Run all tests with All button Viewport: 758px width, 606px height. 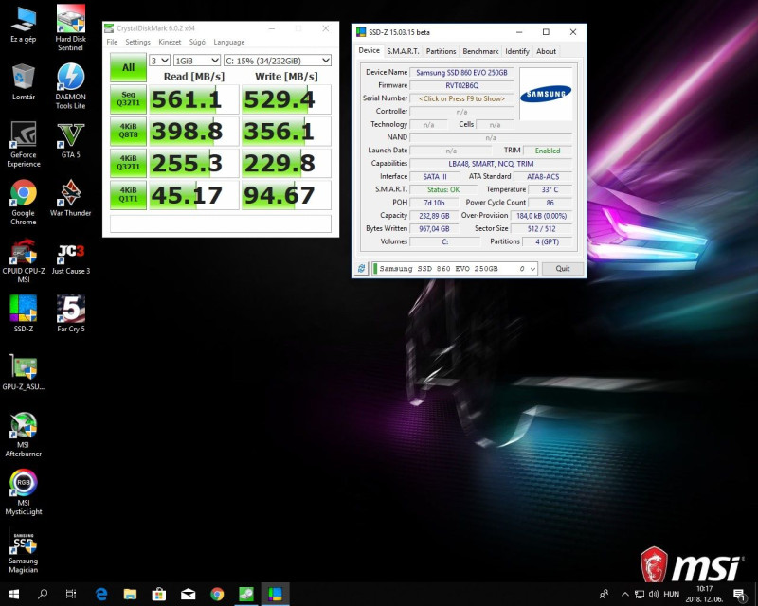coord(128,67)
